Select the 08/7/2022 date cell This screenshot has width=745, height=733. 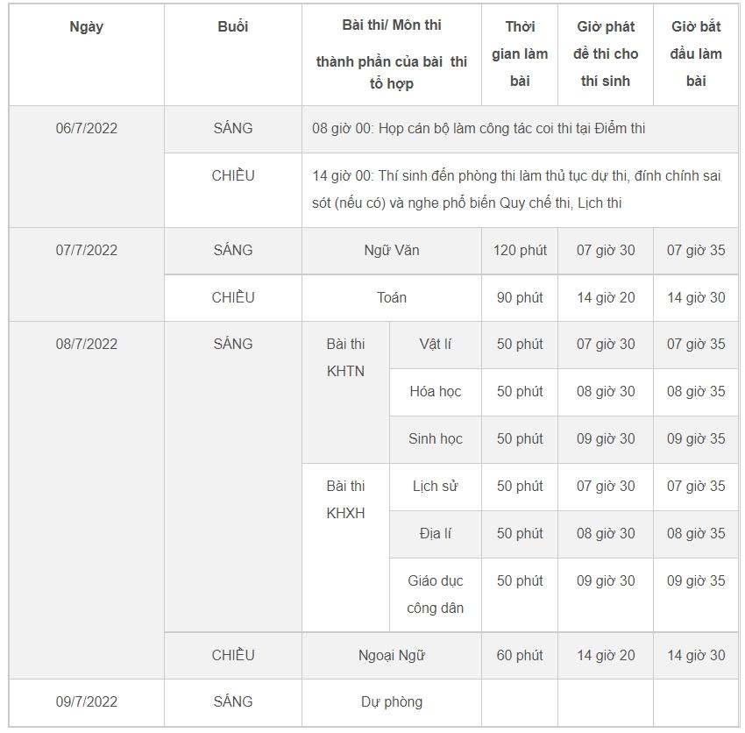coord(86,345)
